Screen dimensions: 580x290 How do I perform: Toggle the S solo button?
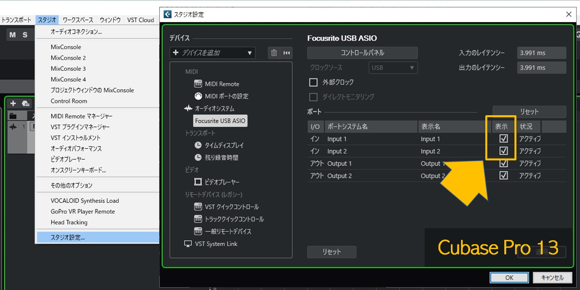[25, 35]
